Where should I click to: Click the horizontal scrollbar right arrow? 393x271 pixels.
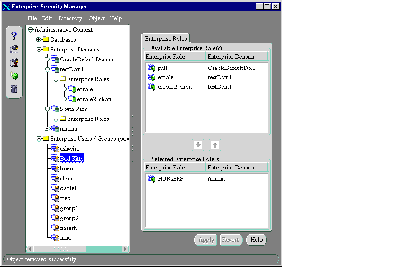click(125, 249)
